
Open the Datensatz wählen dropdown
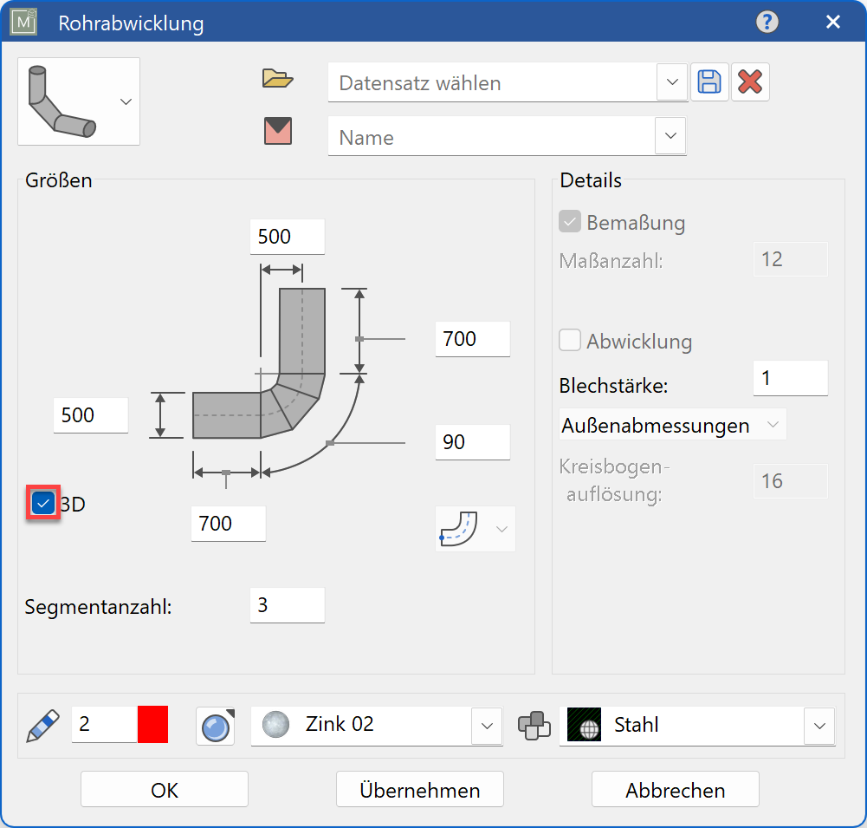(671, 81)
